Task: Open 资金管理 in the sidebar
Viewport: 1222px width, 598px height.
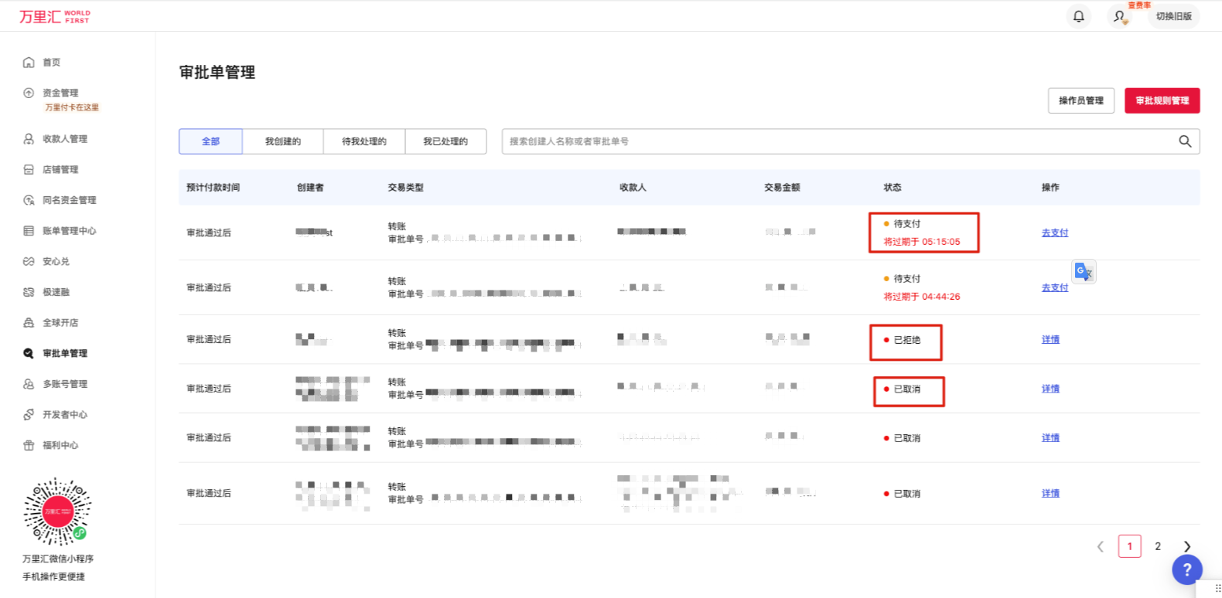Action: coord(60,93)
